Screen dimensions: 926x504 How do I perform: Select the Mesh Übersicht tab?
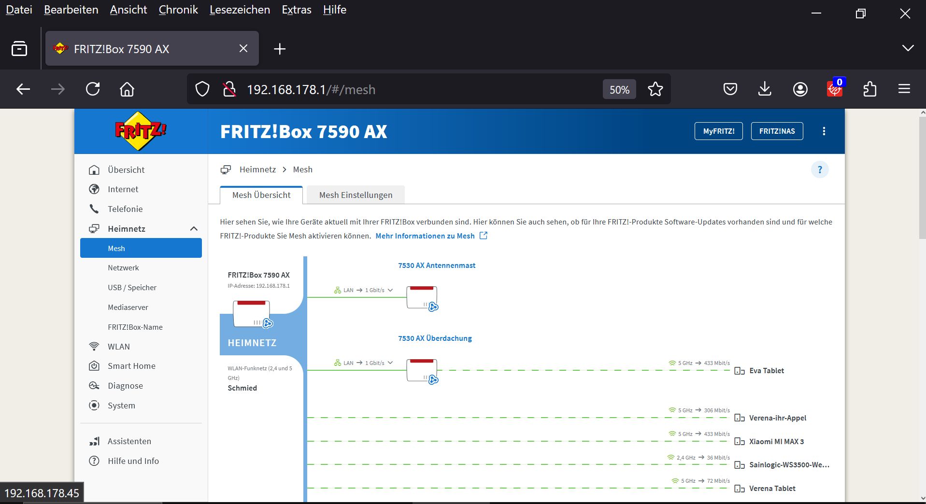click(x=261, y=195)
